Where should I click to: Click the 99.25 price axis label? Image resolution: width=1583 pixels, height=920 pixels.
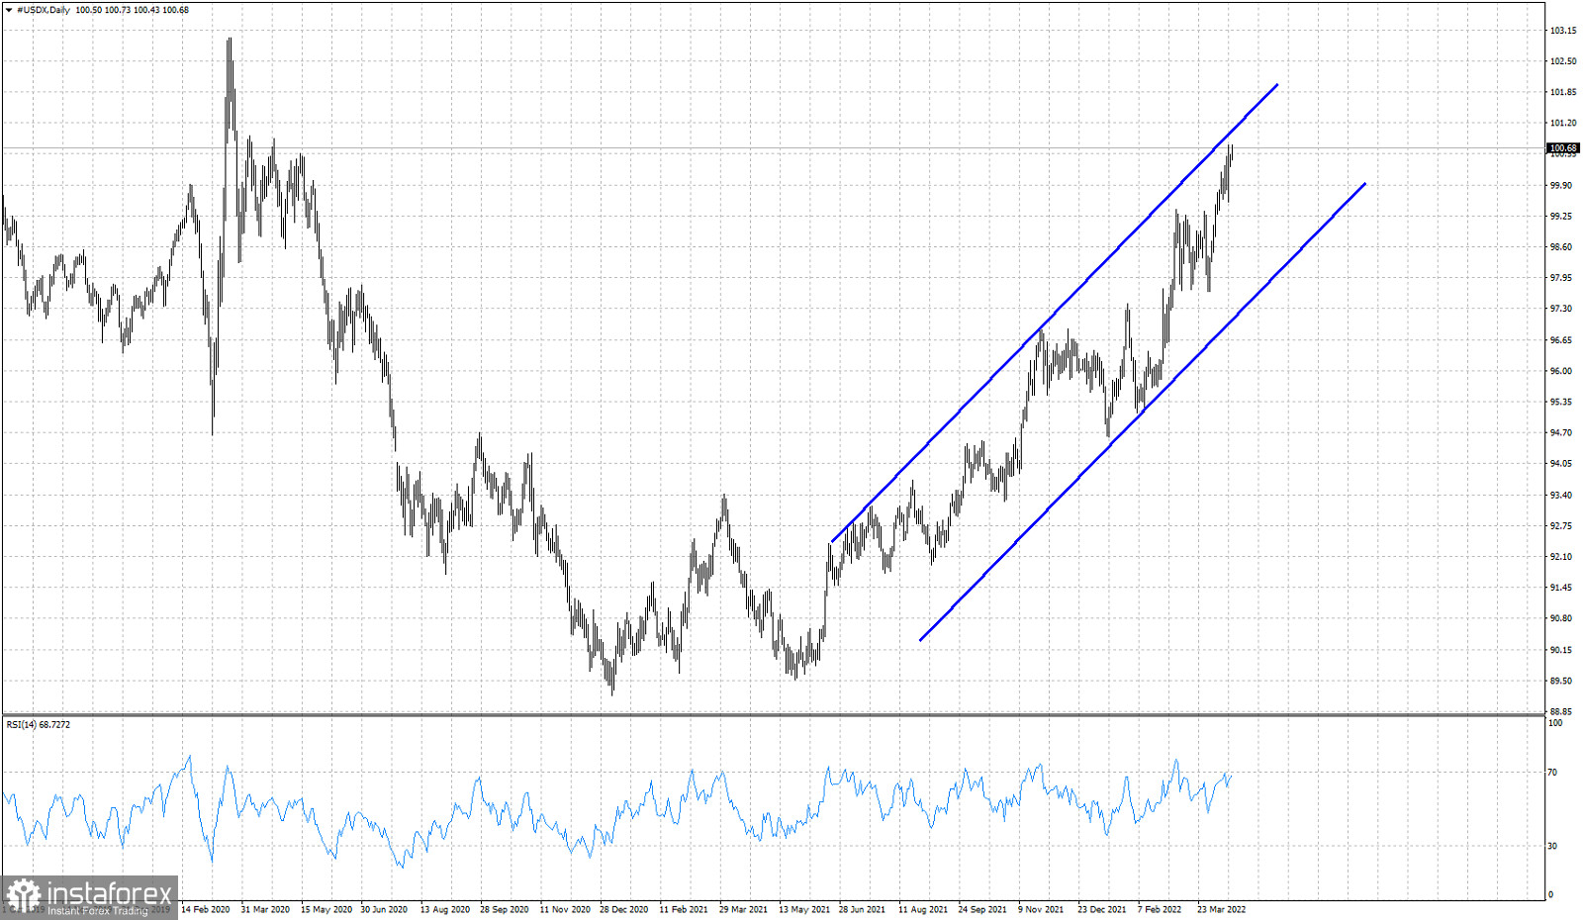click(x=1561, y=216)
